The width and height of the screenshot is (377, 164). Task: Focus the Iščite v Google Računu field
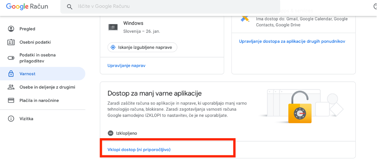pos(170,7)
